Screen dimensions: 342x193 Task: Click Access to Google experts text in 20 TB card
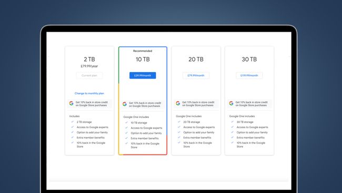pos(199,127)
